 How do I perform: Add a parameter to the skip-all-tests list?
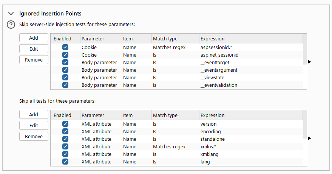click(x=34, y=114)
